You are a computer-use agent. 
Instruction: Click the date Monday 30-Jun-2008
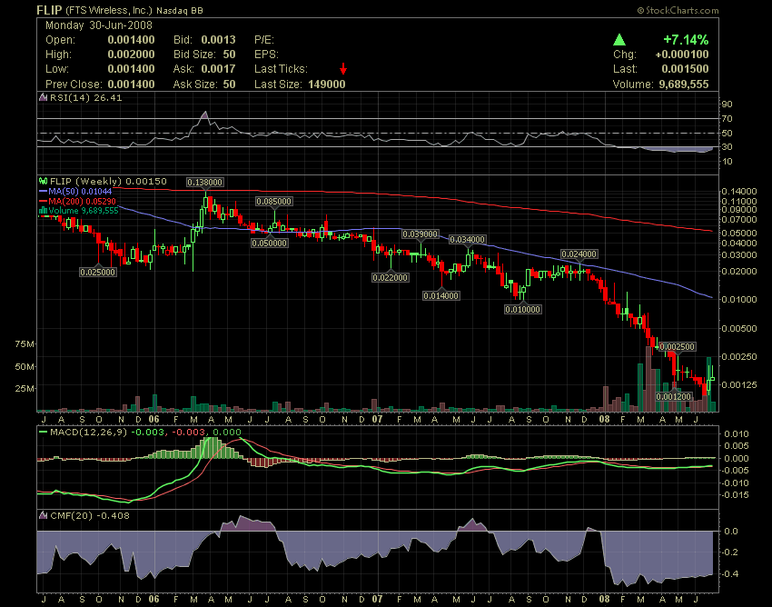click(x=99, y=25)
